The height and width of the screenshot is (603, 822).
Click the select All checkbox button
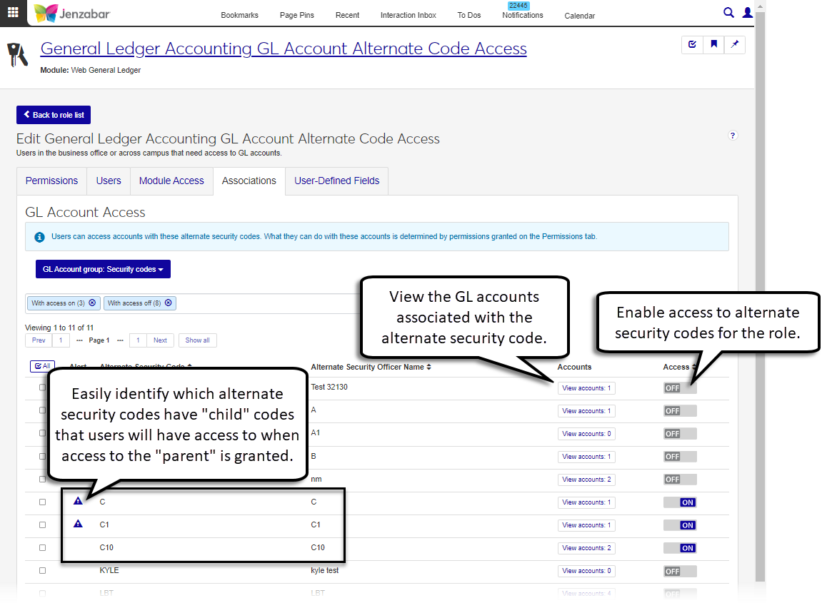coord(42,365)
